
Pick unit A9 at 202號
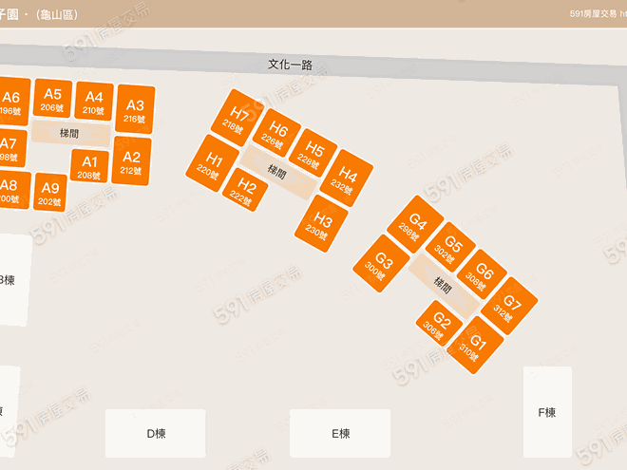coord(50,194)
